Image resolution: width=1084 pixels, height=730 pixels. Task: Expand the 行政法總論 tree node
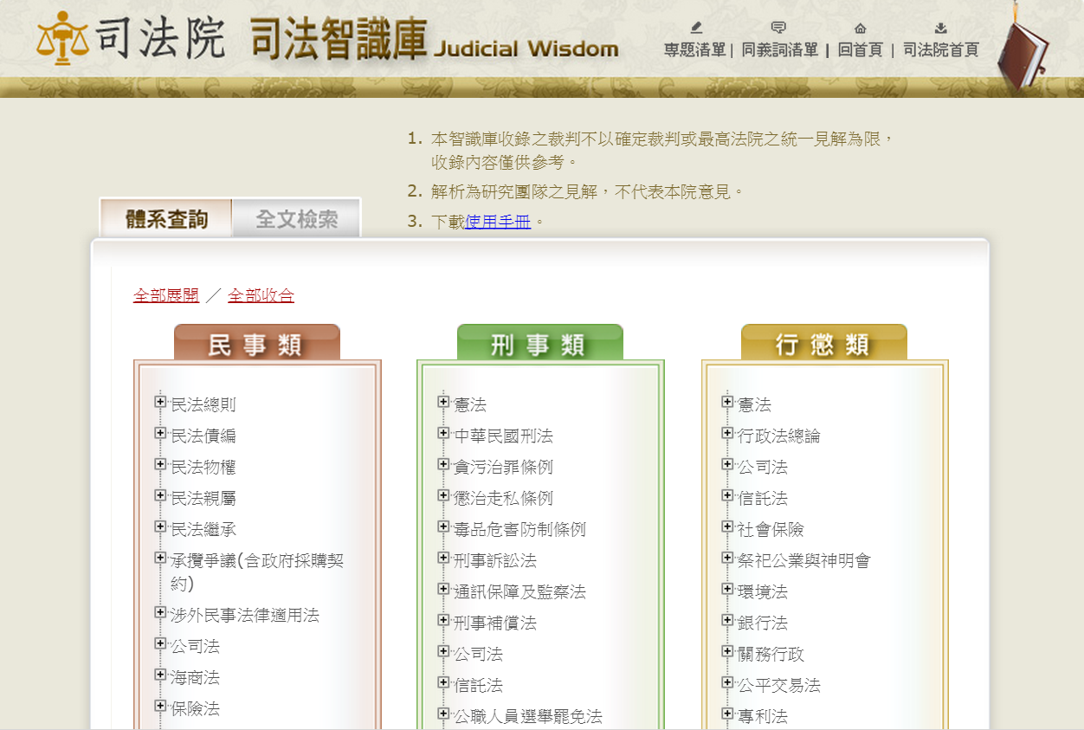[727, 433]
